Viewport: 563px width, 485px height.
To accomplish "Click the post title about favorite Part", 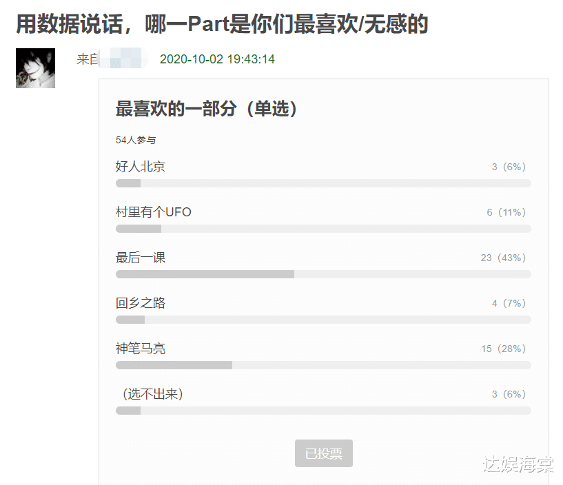I will coord(222,25).
